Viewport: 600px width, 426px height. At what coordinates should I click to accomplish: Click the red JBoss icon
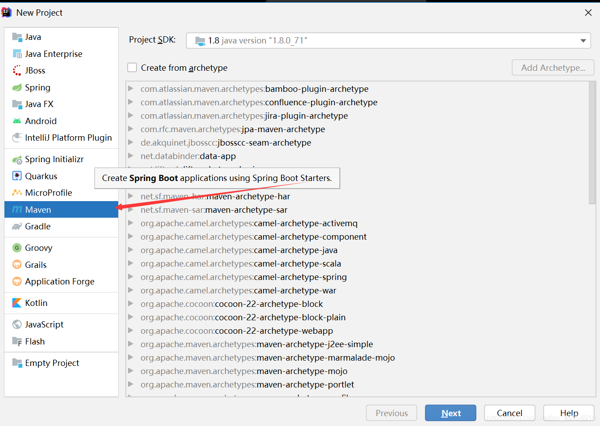coord(17,71)
